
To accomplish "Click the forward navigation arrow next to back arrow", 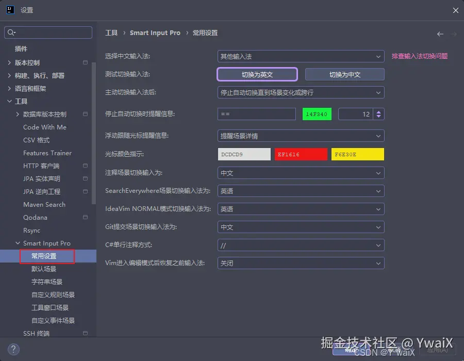I will pos(453,33).
